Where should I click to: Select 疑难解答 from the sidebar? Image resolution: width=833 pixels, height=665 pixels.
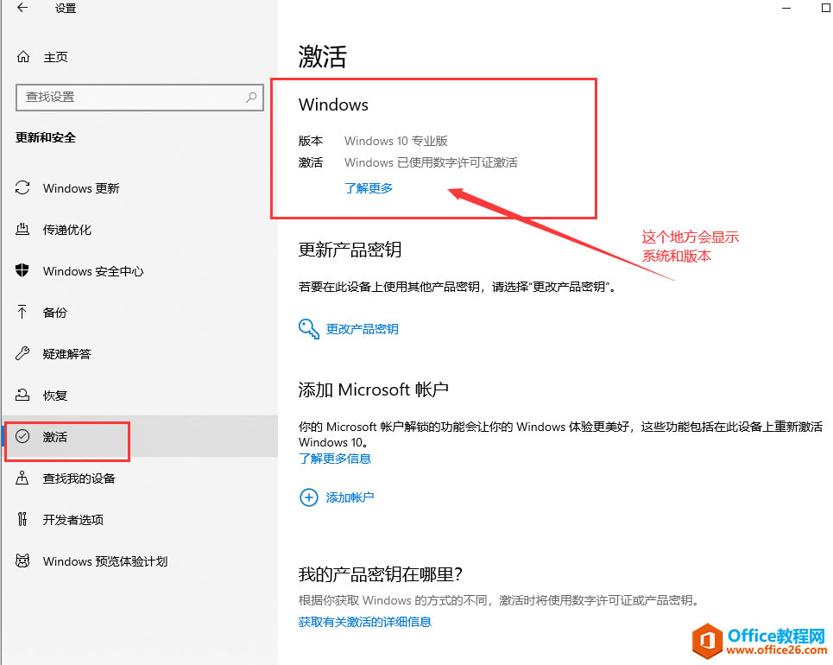[x=67, y=354]
